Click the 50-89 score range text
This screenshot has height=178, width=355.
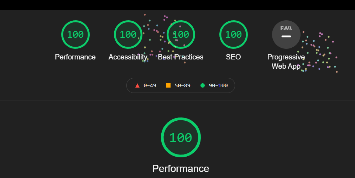pyautogui.click(x=182, y=85)
